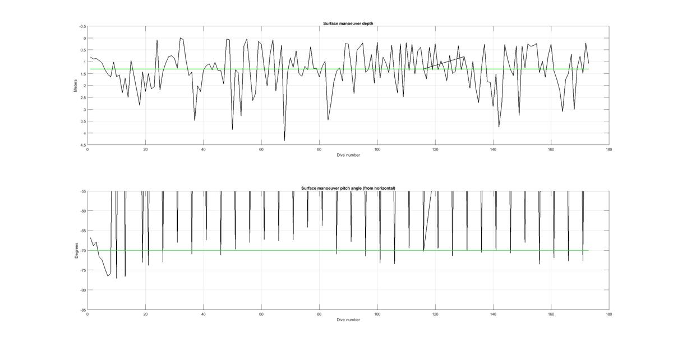
Task: Click the "2.5" tick on the depth axis
Action: [x=83, y=97]
